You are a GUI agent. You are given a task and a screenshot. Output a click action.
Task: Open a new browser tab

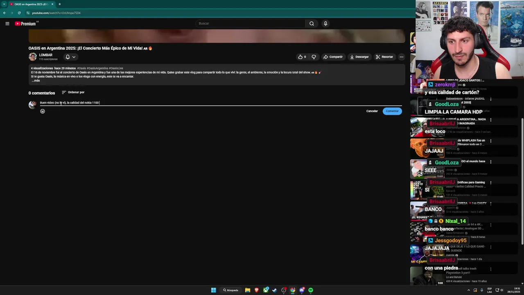60,4
